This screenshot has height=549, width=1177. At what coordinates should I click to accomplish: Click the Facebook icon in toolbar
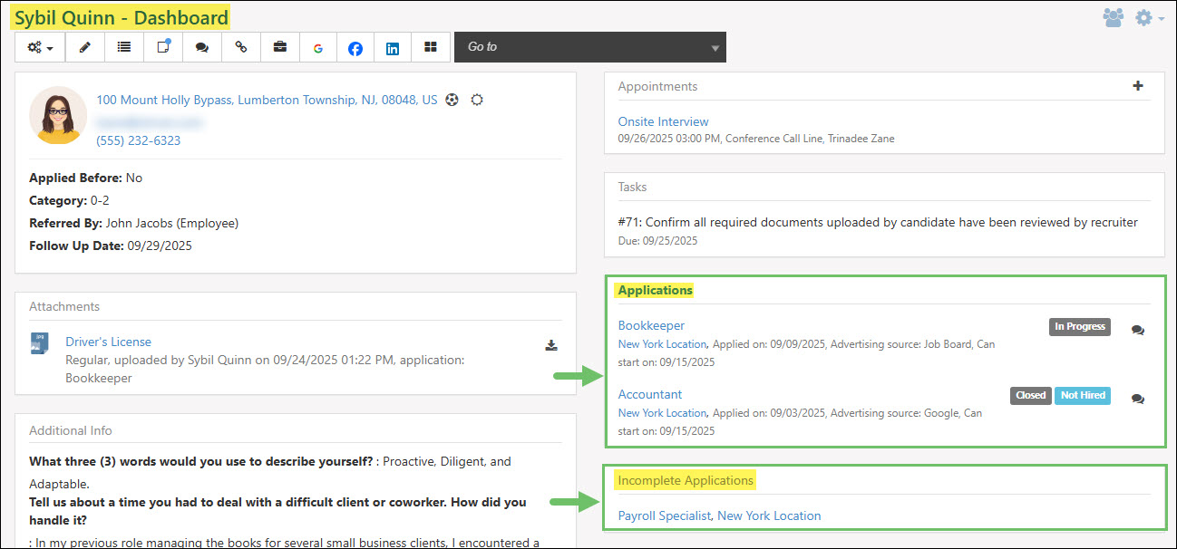355,47
